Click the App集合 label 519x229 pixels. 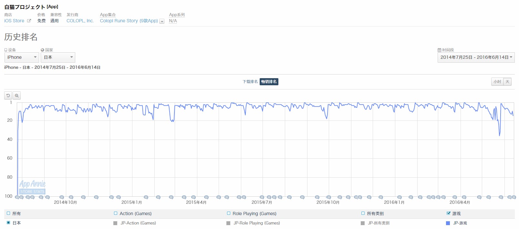pyautogui.click(x=108, y=15)
